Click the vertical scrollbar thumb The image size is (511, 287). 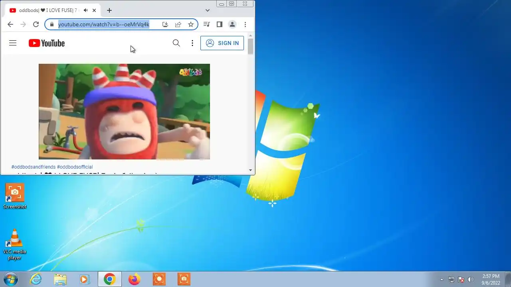[250, 46]
